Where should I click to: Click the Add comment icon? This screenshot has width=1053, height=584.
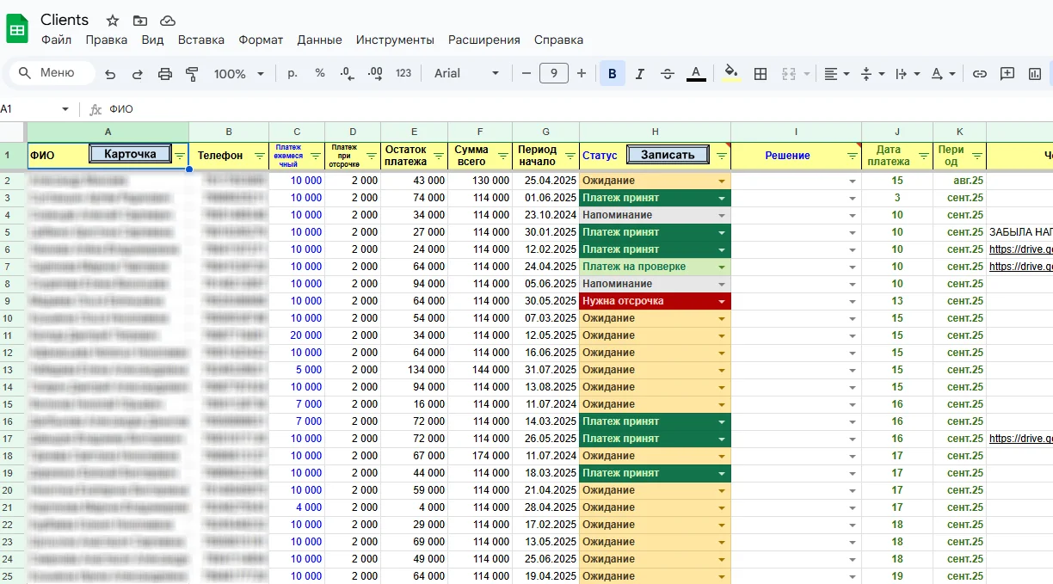[x=1007, y=74]
